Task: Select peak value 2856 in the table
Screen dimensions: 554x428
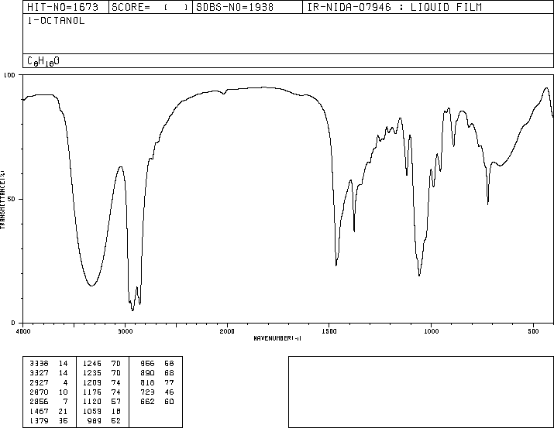Action: click(x=39, y=402)
